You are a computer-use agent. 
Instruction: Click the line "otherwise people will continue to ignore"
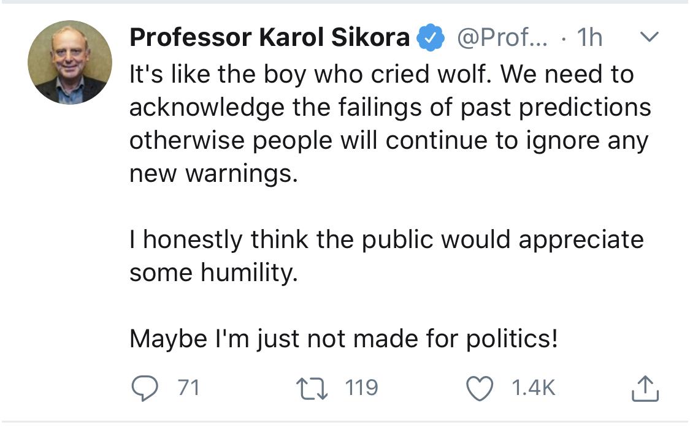click(389, 141)
